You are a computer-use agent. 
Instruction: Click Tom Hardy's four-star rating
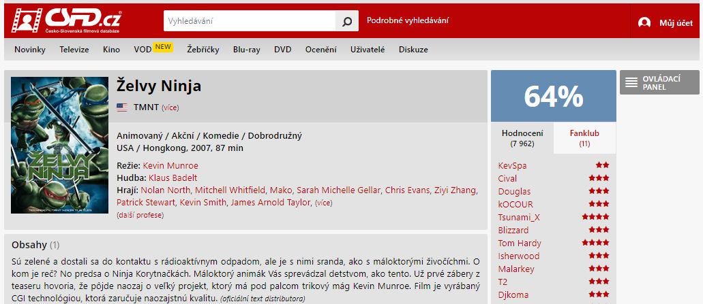(596, 243)
